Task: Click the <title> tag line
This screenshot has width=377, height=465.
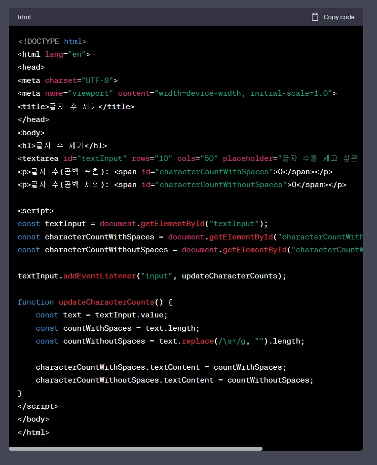Action: point(76,107)
